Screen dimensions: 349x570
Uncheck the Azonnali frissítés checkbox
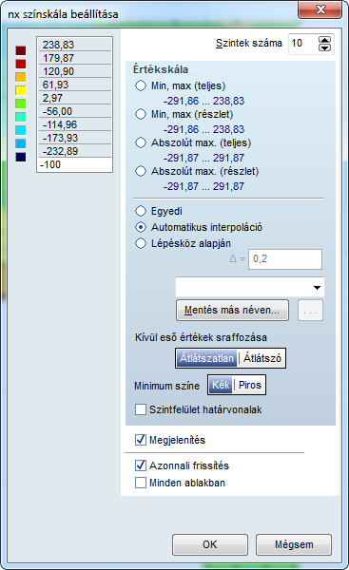[141, 465]
